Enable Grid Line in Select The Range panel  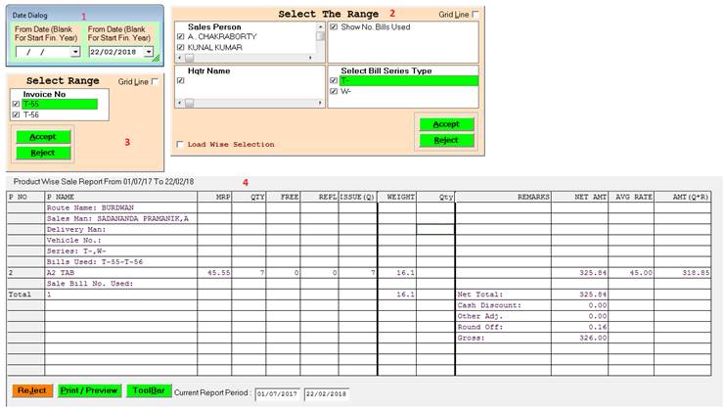475,15
